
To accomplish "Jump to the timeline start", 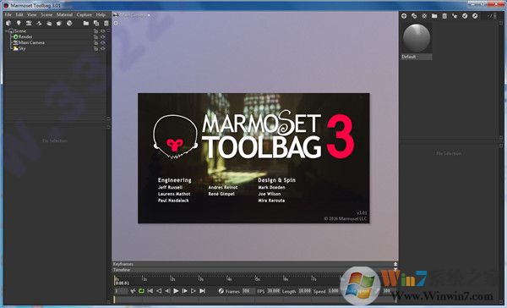I will (x=150, y=291).
